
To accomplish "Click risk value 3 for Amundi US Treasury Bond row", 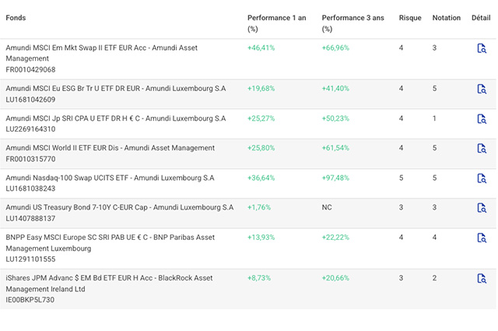I will [402, 207].
